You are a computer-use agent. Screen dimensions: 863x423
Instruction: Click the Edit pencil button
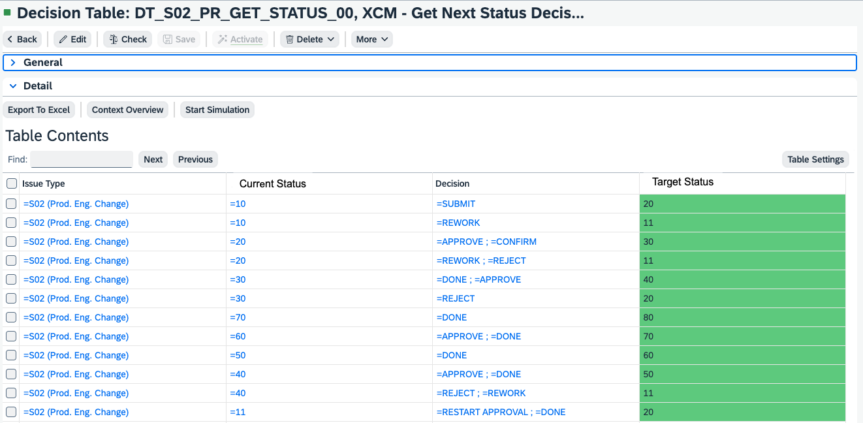click(x=72, y=39)
